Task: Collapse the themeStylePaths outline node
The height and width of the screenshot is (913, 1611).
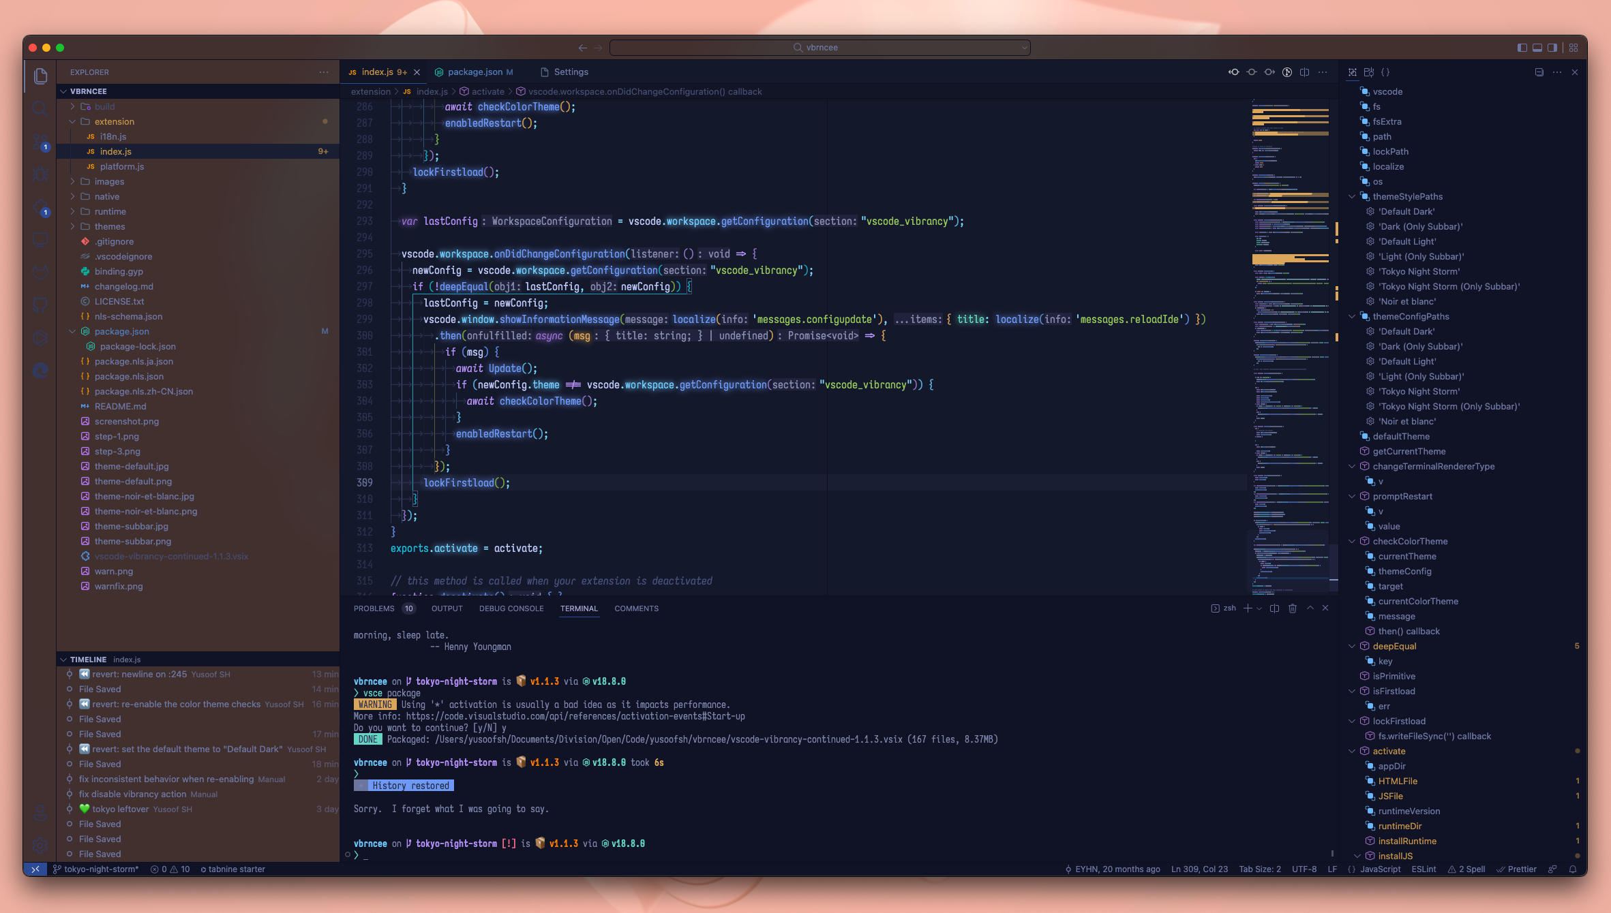Action: (1352, 197)
